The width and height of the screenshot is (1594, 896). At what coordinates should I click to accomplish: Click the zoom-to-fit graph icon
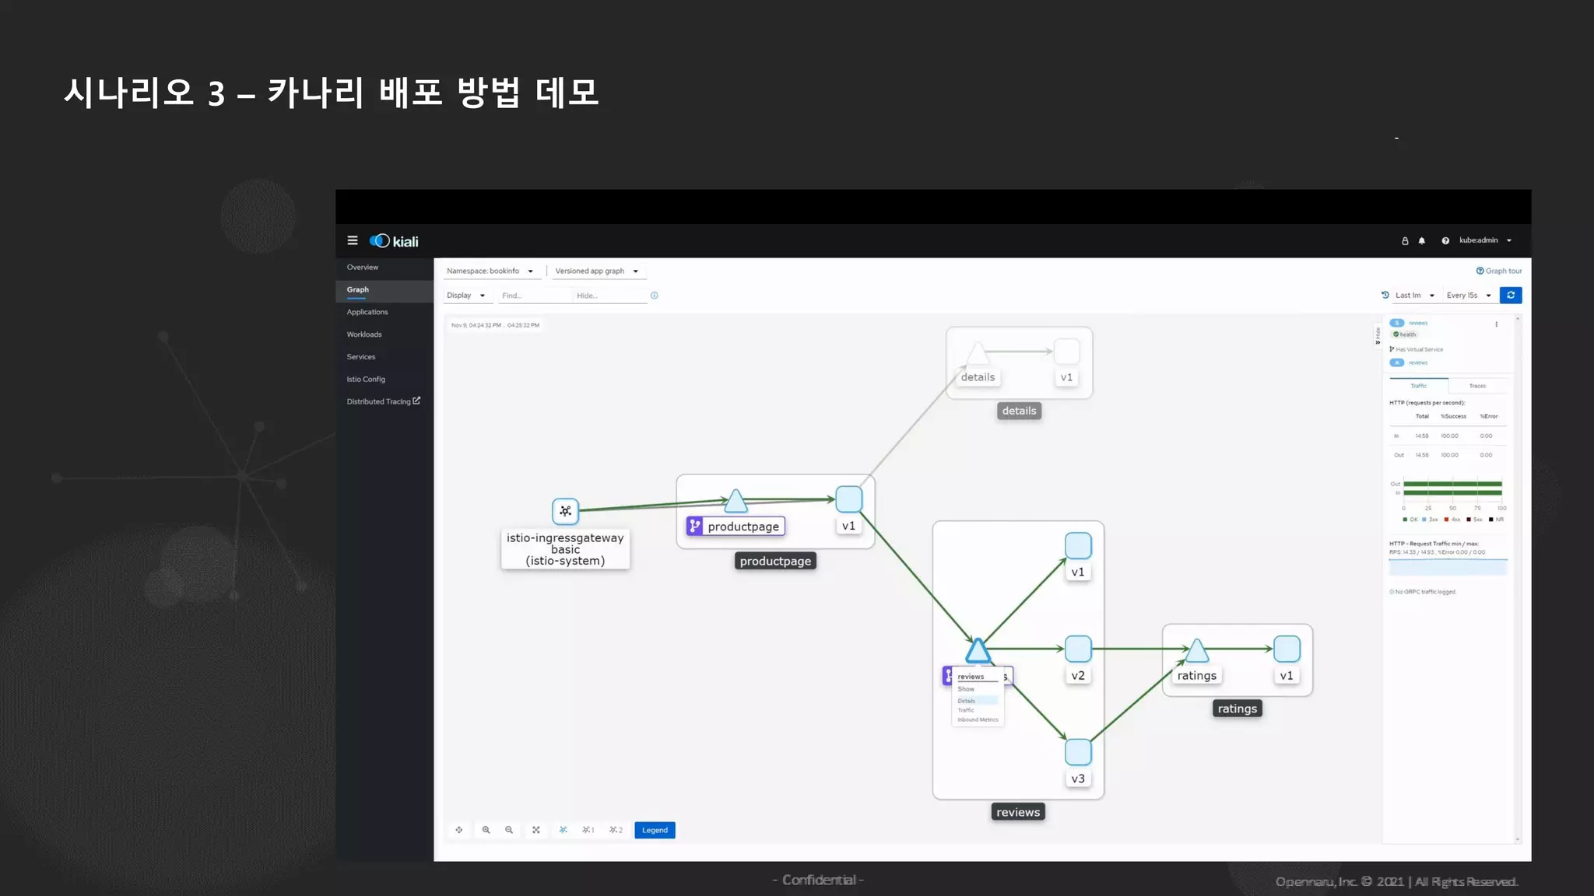click(536, 830)
